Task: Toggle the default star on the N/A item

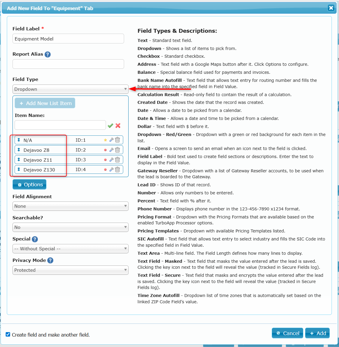Action: tap(105, 140)
